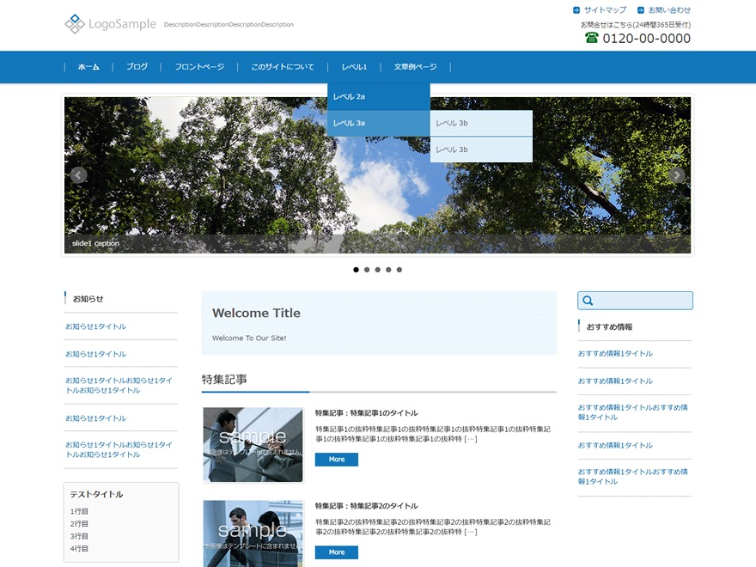Click the テストタイトル box heading

tap(96, 494)
